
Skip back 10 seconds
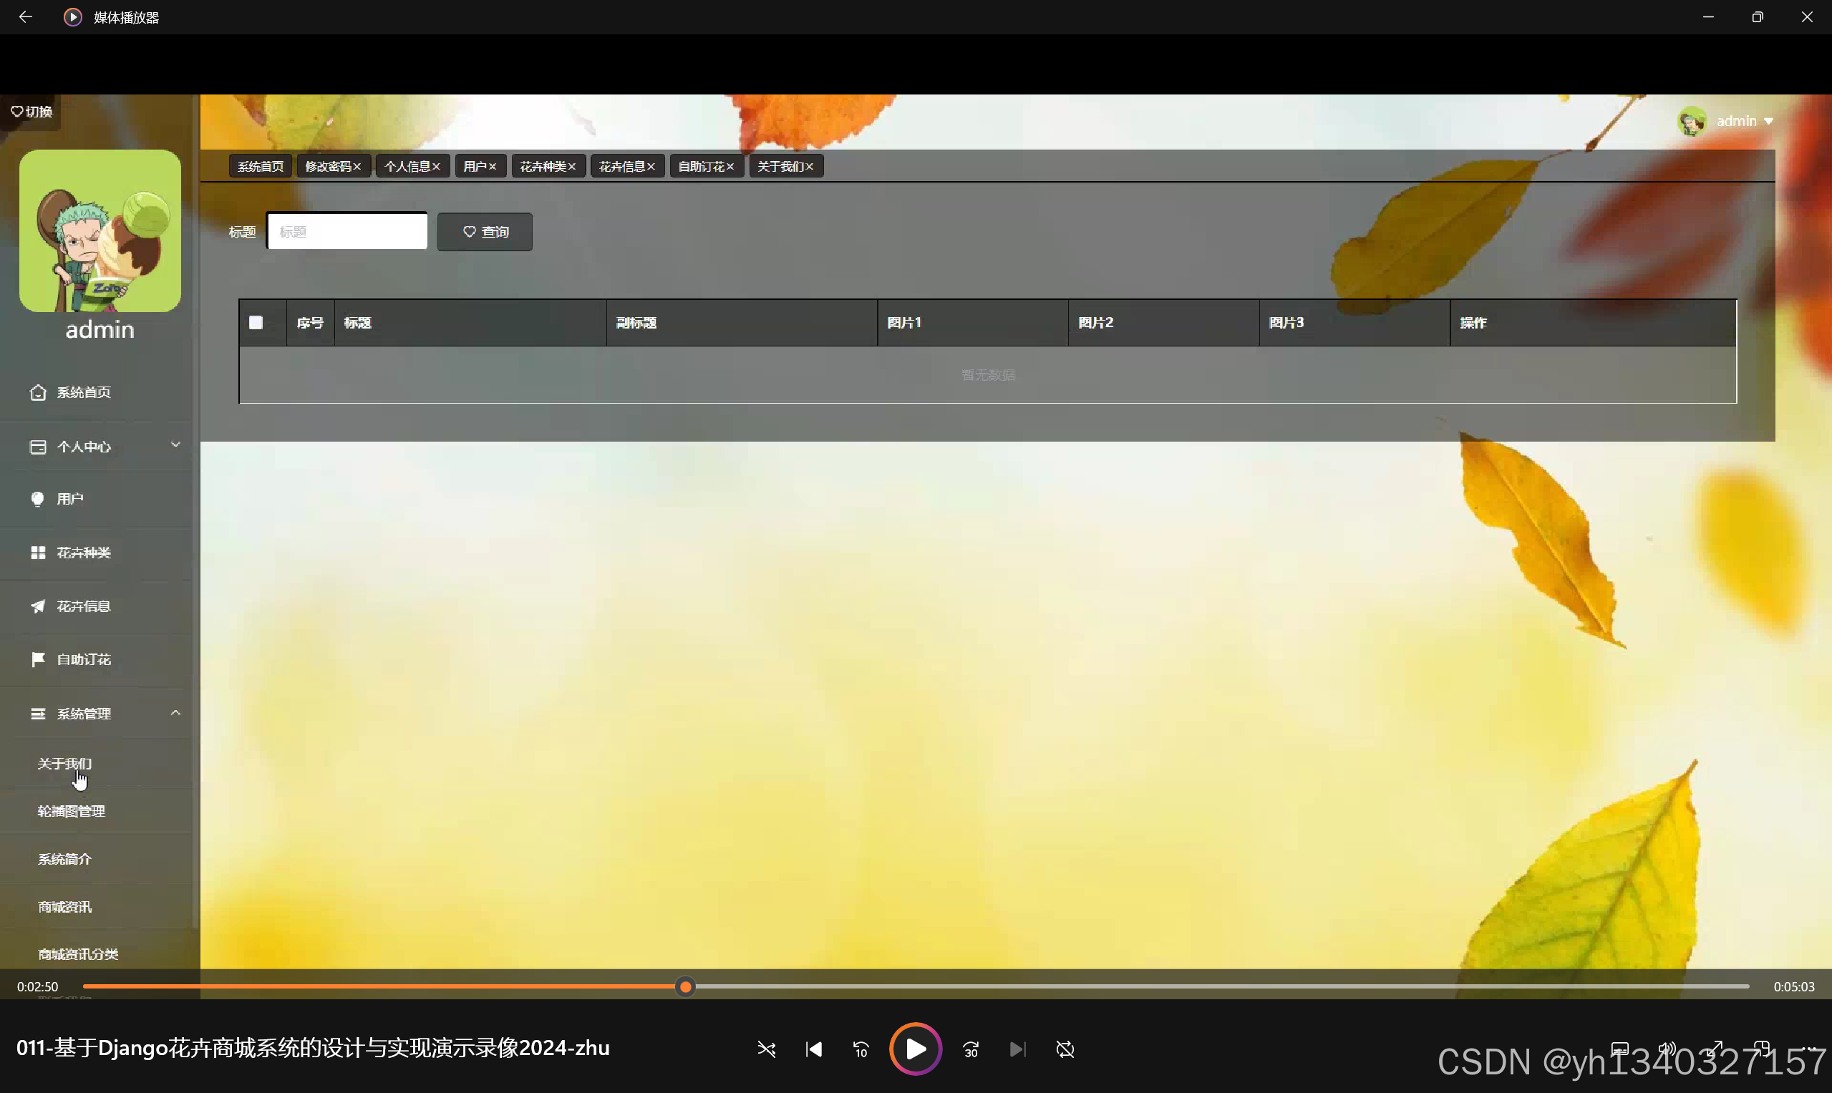[x=861, y=1049]
